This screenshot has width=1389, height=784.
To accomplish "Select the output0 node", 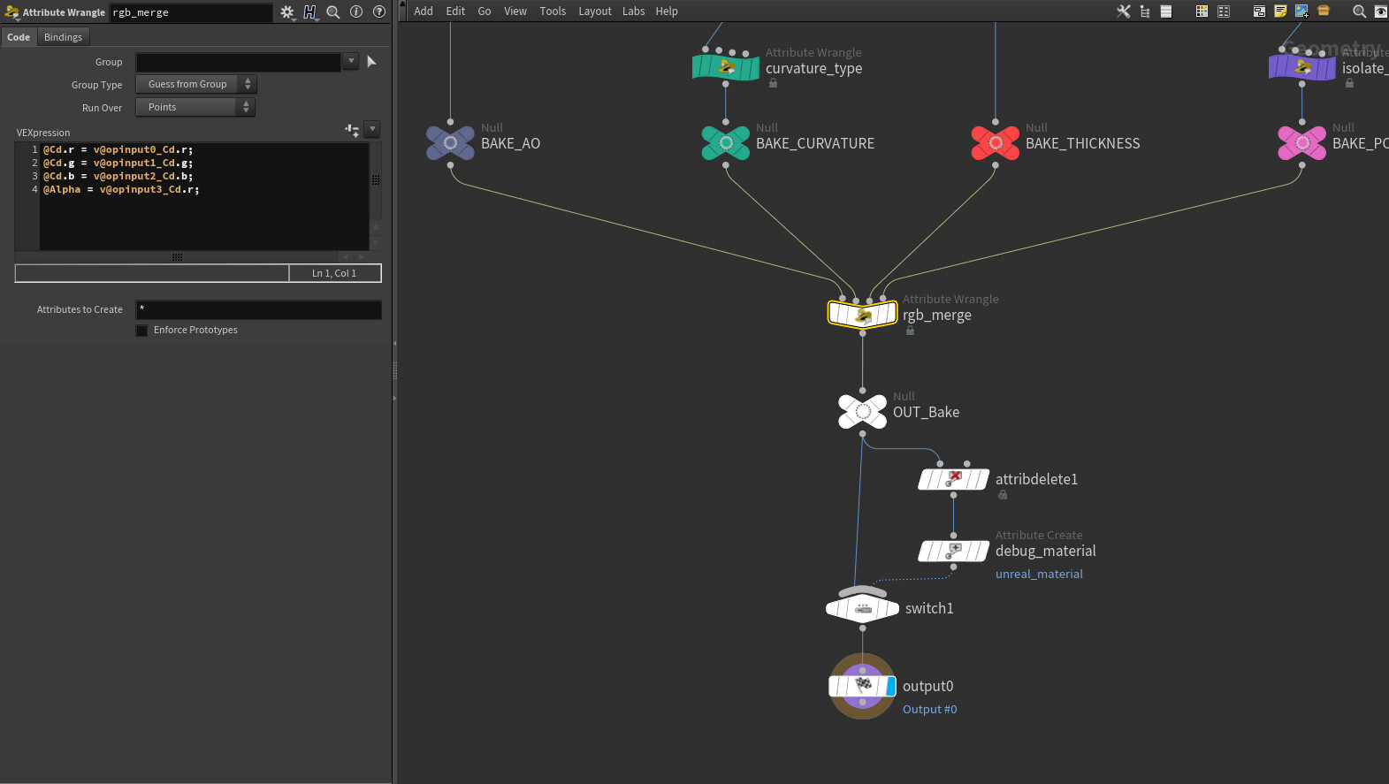I will (x=862, y=686).
